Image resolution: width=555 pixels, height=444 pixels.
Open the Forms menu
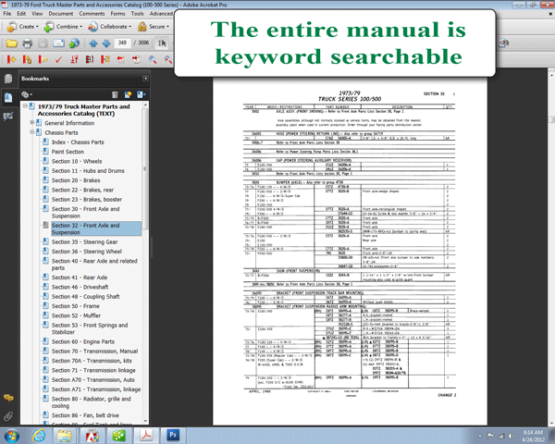click(117, 14)
